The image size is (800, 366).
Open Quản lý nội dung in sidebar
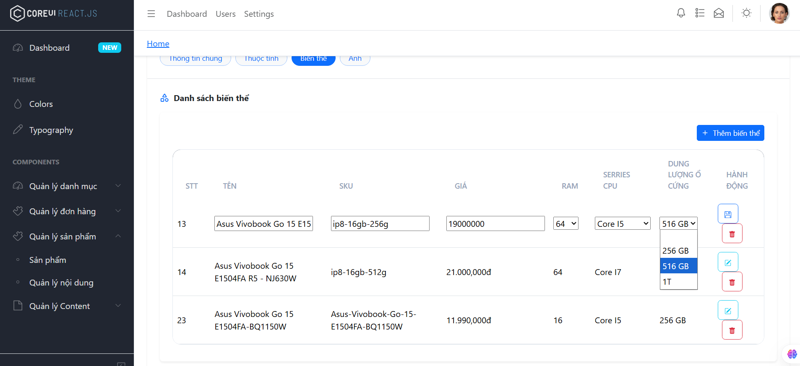67,283
